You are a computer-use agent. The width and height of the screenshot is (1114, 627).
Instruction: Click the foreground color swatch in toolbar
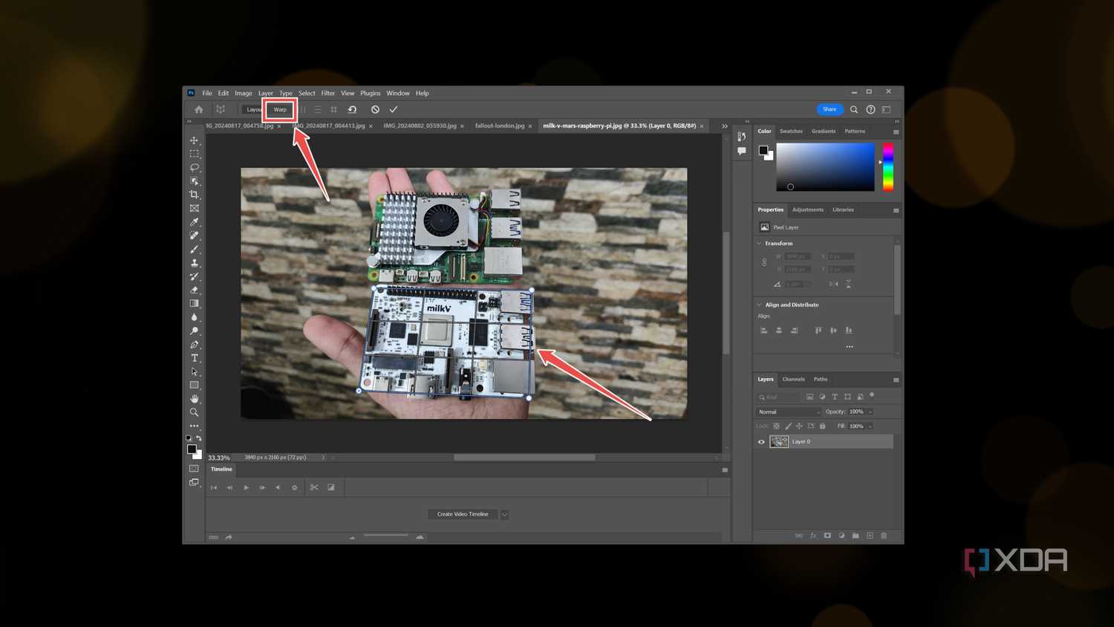point(192,449)
